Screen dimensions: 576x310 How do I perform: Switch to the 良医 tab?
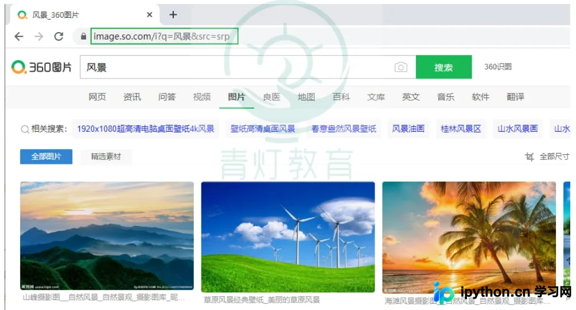coord(271,97)
